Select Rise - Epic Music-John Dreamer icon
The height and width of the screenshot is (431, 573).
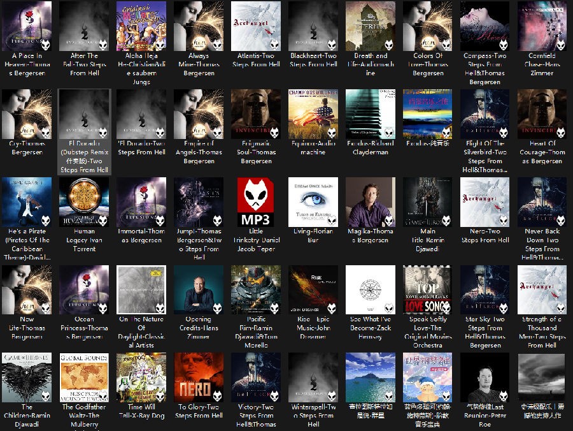[313, 289]
